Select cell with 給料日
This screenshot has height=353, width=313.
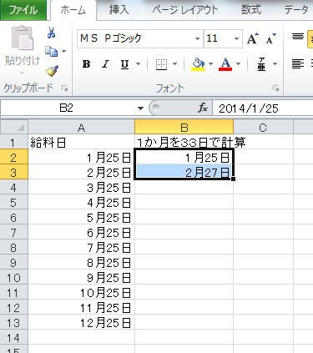point(81,143)
